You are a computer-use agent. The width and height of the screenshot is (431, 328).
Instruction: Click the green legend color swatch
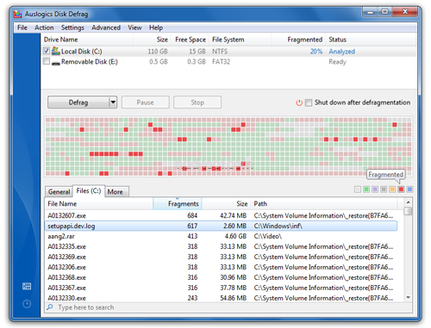[366, 189]
